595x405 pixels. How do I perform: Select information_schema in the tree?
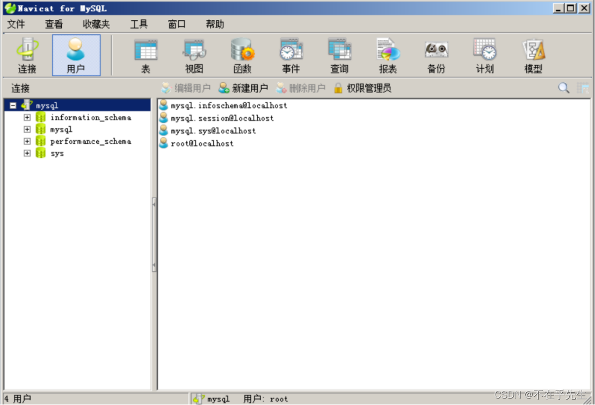click(x=91, y=117)
